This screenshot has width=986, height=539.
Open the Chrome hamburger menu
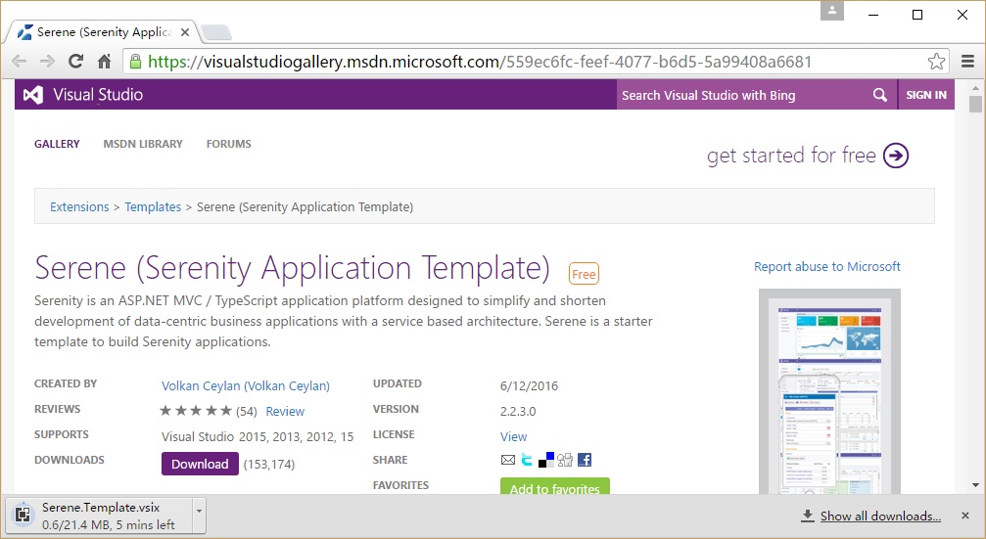click(x=967, y=61)
